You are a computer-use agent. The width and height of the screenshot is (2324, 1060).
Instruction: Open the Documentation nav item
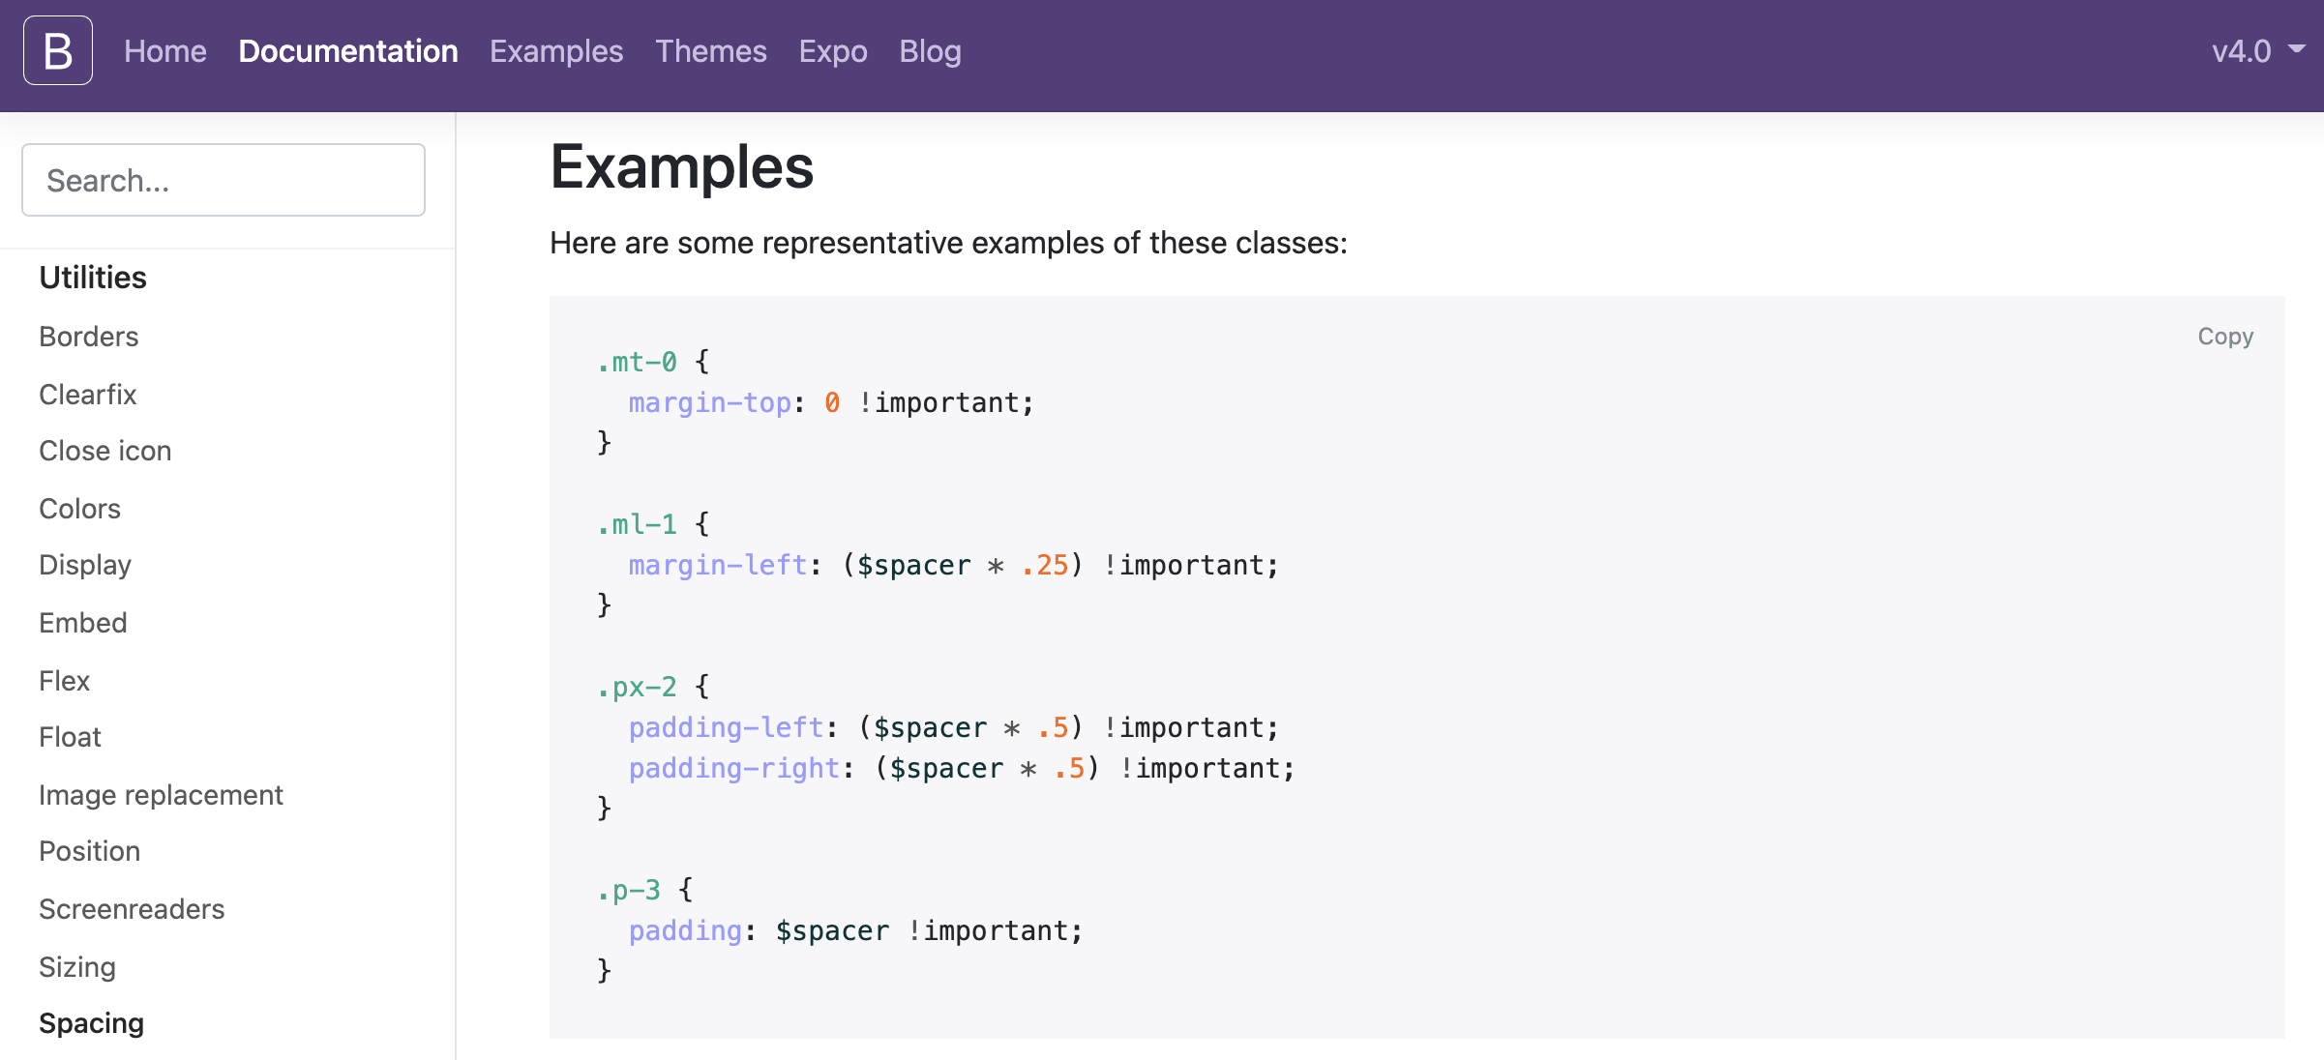click(x=348, y=51)
